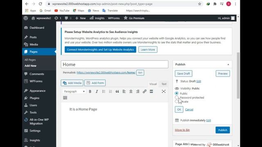The image size is (262, 147).
Task: Go back in the browser
Action: pyautogui.click(x=27, y=4)
